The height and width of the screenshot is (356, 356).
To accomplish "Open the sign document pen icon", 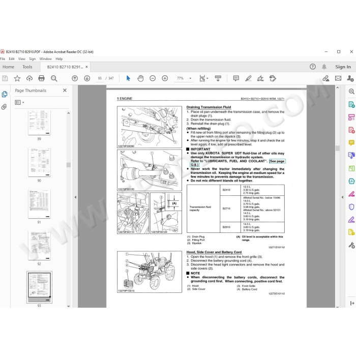I will (260, 78).
